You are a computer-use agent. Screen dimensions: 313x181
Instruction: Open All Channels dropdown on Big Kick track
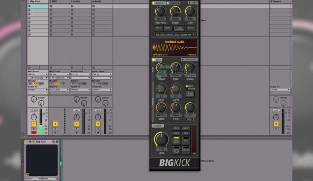(38, 78)
